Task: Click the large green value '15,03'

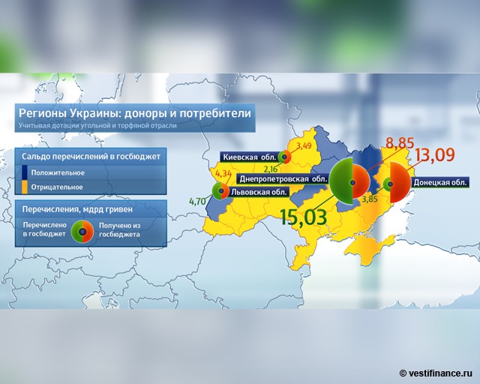Action: click(x=303, y=217)
